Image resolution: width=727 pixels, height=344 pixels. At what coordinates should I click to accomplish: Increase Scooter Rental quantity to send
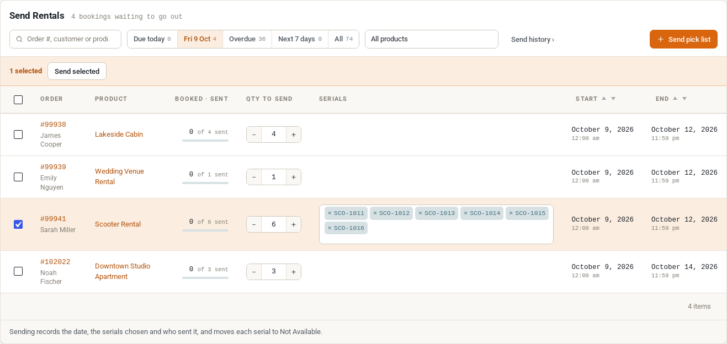[294, 224]
